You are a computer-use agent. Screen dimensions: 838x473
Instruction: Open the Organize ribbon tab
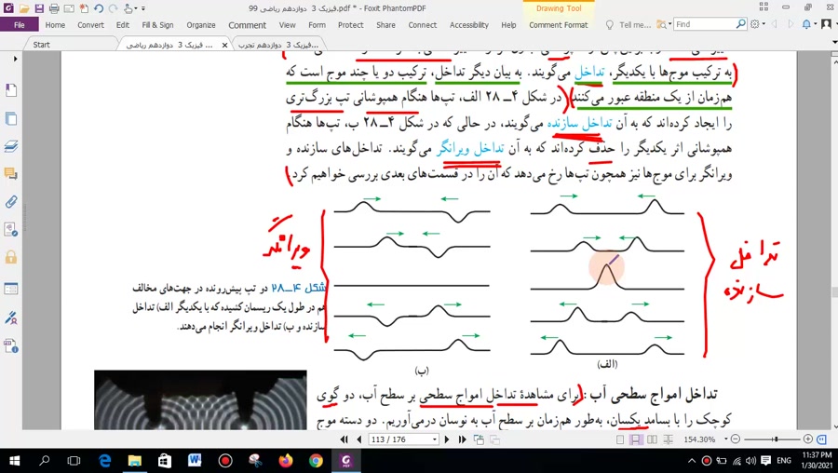pyautogui.click(x=201, y=24)
